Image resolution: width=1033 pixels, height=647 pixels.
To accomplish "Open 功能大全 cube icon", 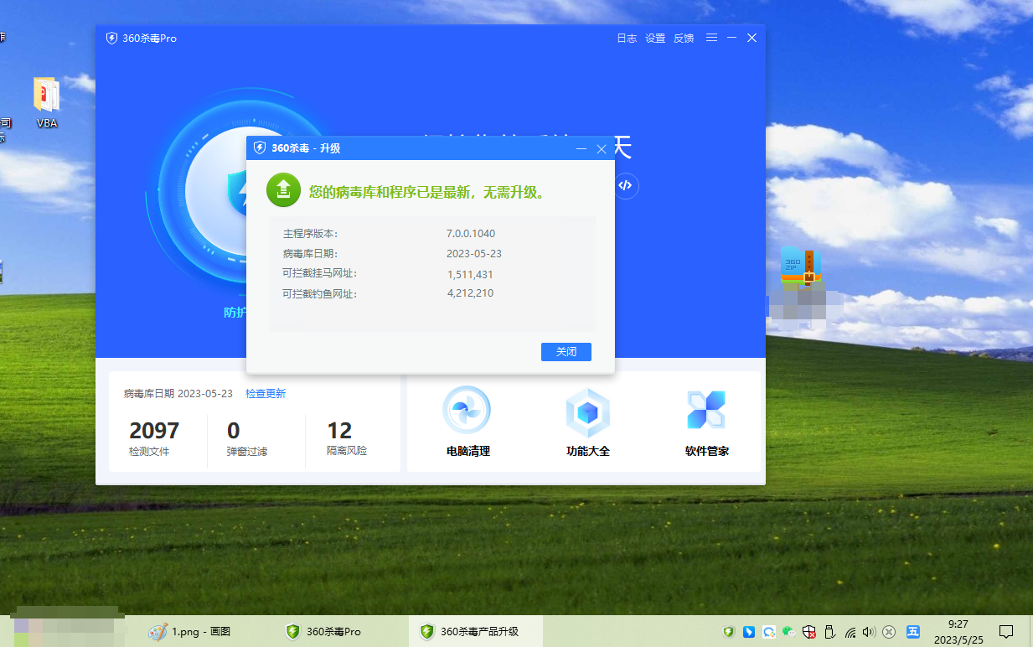I will coord(588,412).
